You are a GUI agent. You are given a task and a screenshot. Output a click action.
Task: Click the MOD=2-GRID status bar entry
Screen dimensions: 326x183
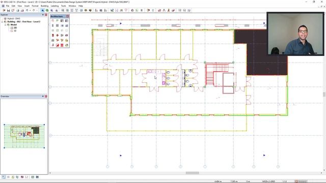pos(268,181)
